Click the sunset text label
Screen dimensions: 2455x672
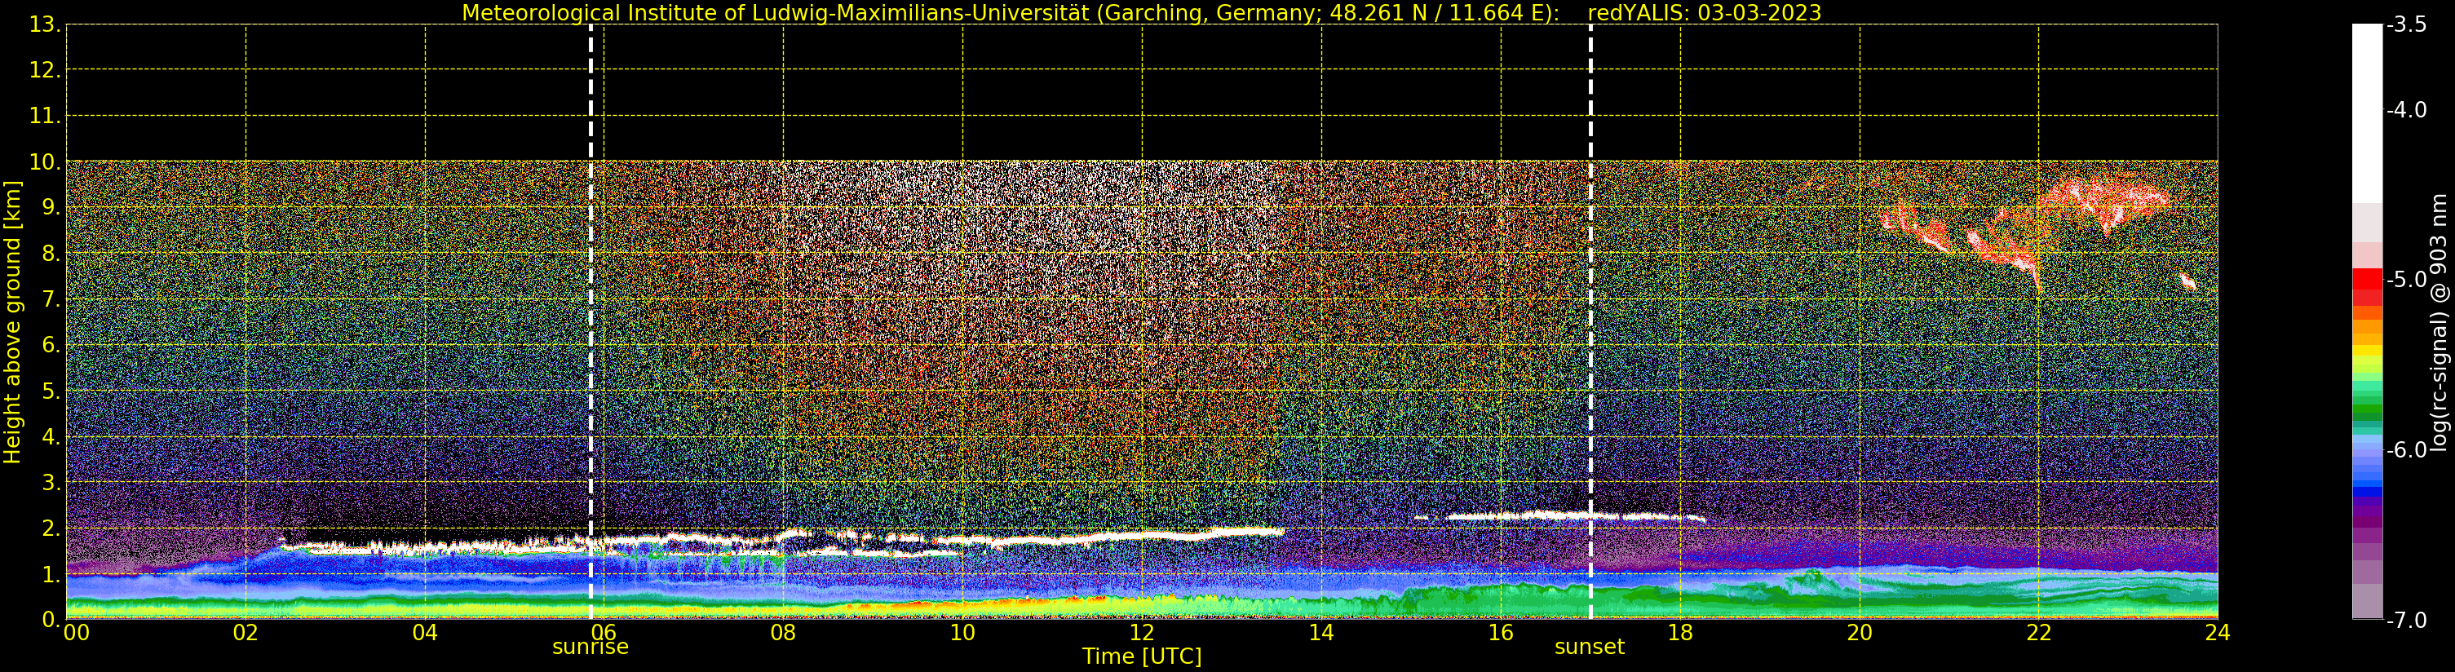1590,648
